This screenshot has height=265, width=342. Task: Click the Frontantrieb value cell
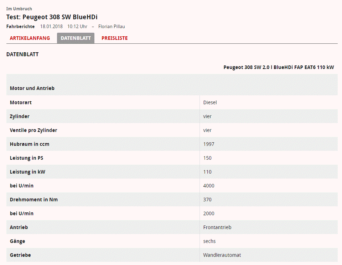click(217, 227)
